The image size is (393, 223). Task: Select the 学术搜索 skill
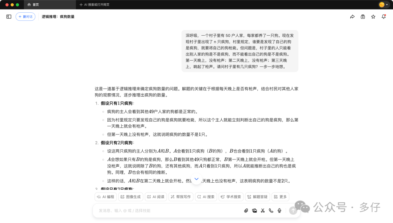231,197
